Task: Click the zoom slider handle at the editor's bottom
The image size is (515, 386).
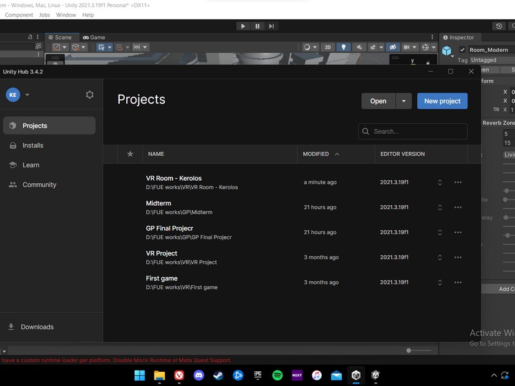Action: (x=409, y=351)
